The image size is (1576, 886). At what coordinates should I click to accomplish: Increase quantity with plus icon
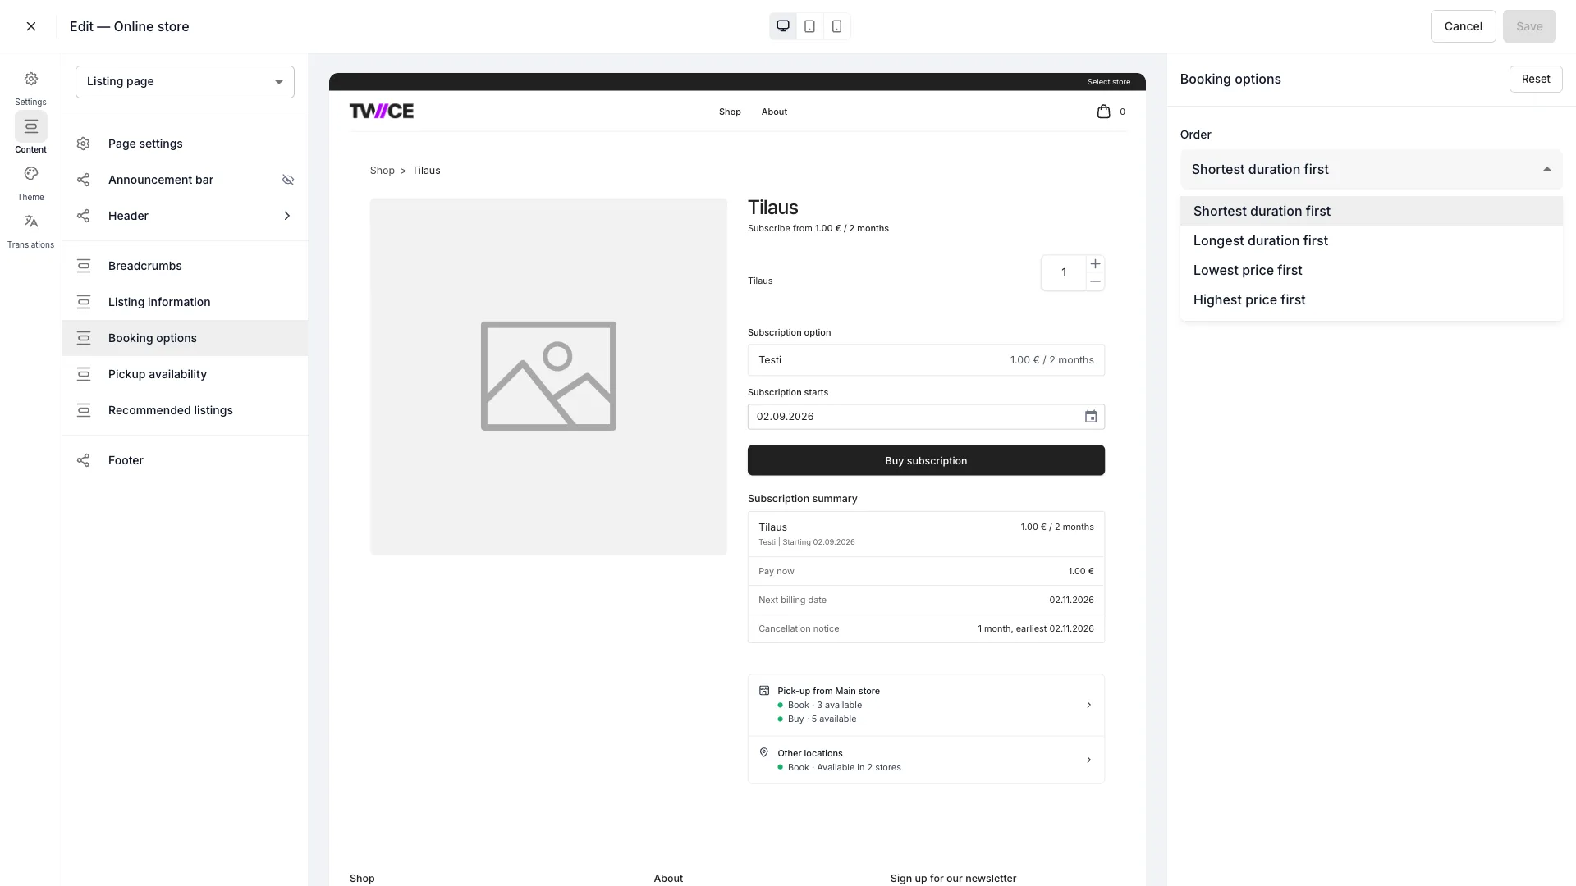pyautogui.click(x=1095, y=264)
